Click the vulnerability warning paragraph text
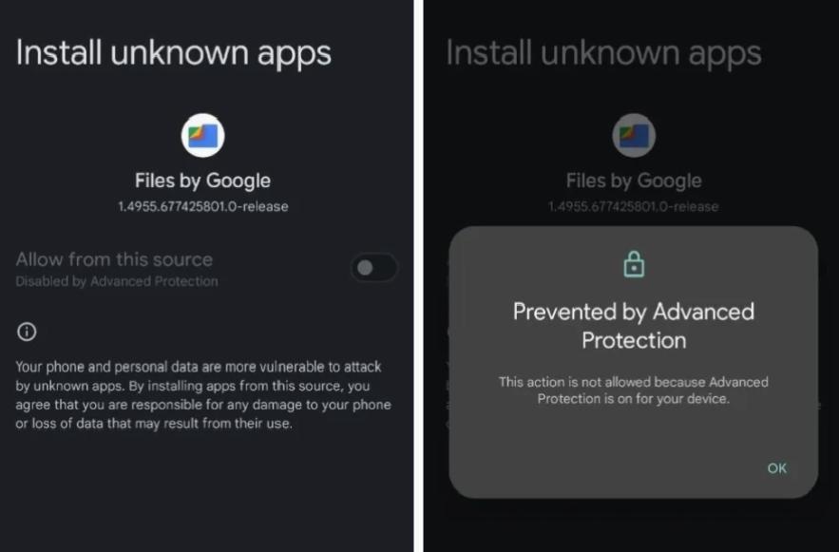Viewport: 839px width, 552px height. pos(203,394)
